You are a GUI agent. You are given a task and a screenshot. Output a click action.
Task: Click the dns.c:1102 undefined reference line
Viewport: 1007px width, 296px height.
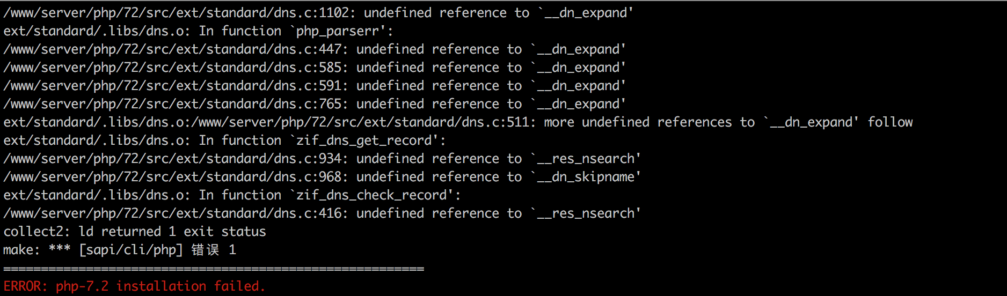[318, 13]
